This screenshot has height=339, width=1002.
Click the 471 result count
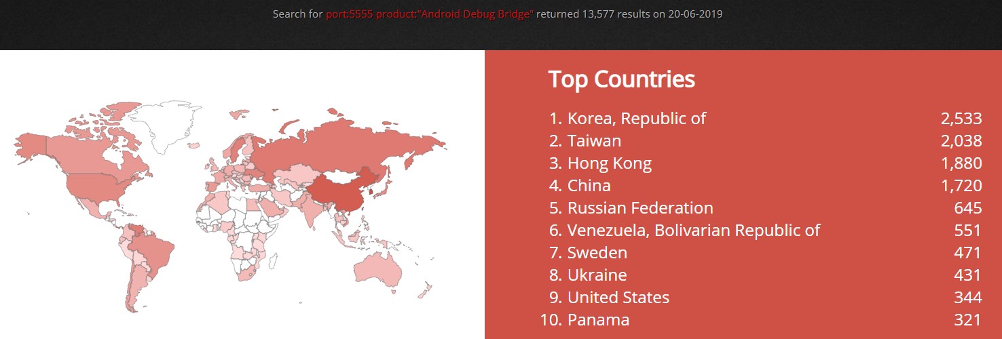[967, 253]
